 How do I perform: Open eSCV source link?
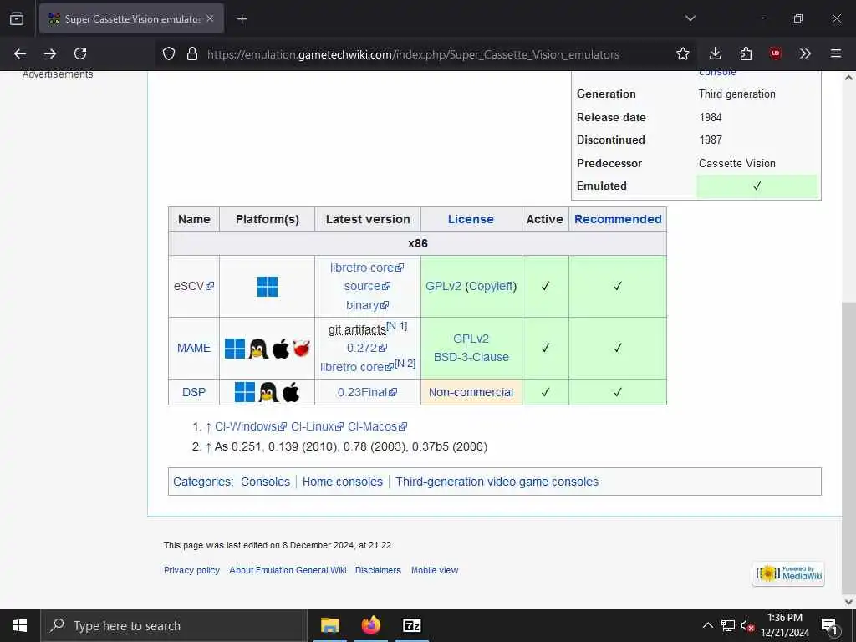pos(367,286)
